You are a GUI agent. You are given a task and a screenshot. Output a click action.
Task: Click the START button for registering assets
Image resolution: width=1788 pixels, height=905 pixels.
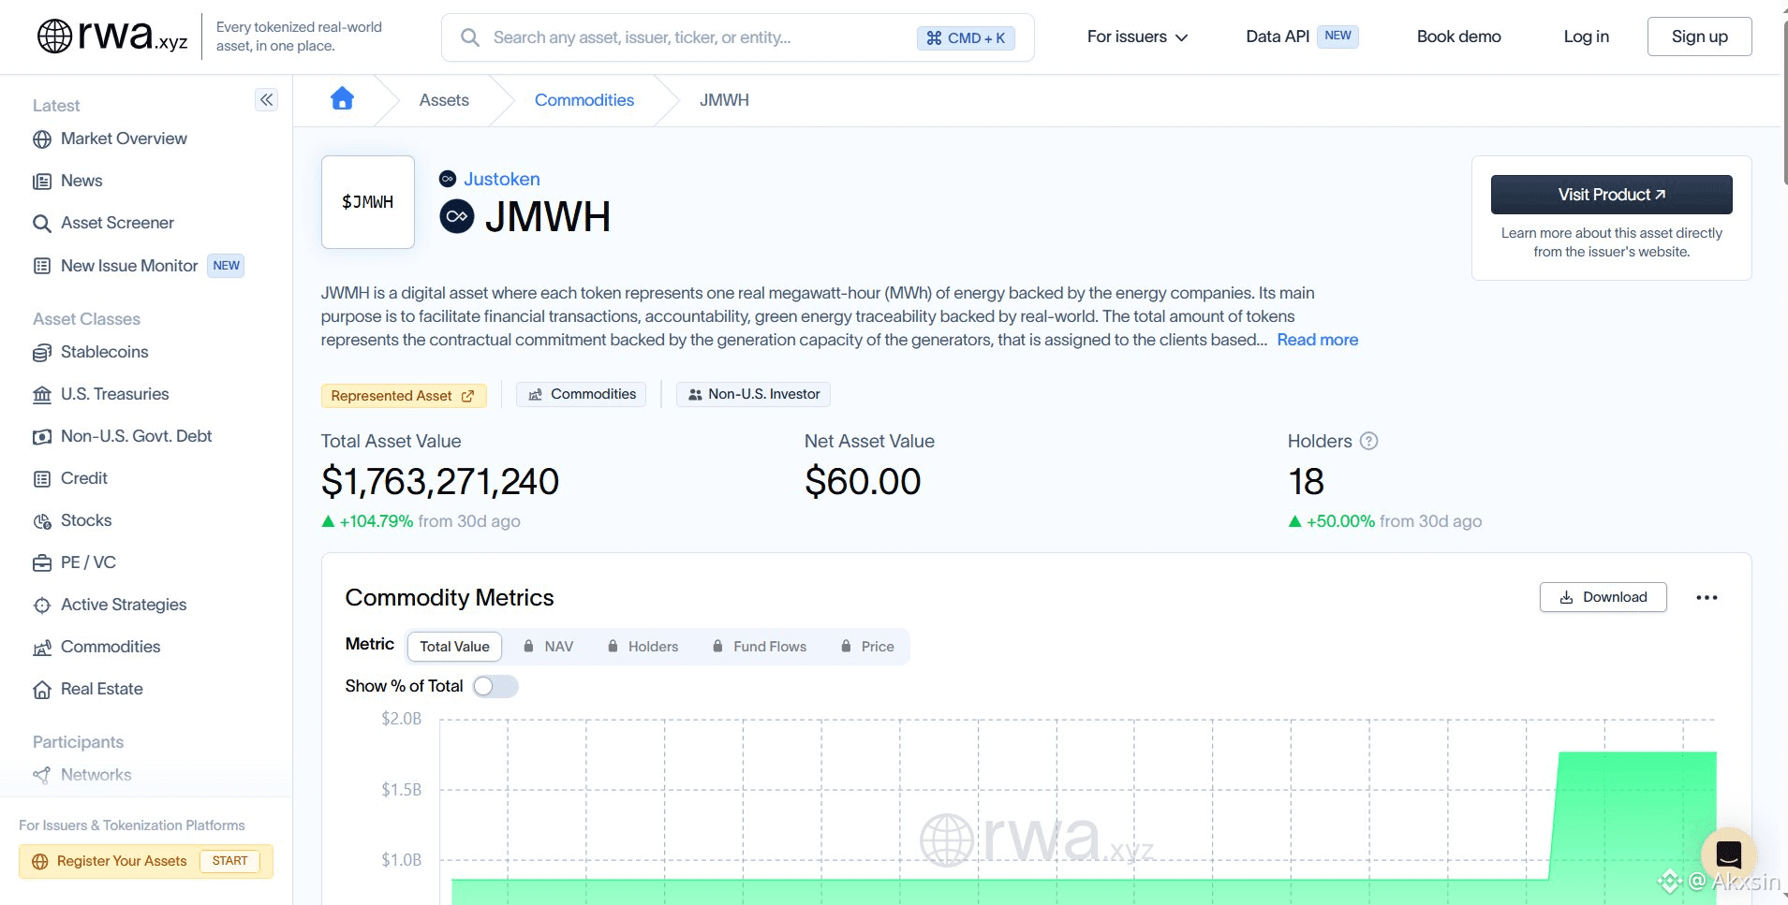coord(230,861)
